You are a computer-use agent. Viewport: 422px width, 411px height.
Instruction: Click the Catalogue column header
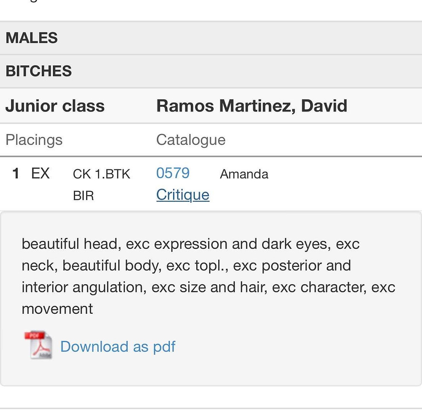tap(191, 140)
